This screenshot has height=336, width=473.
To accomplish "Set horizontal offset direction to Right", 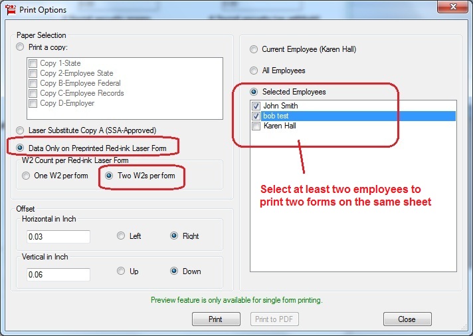I will click(x=175, y=236).
